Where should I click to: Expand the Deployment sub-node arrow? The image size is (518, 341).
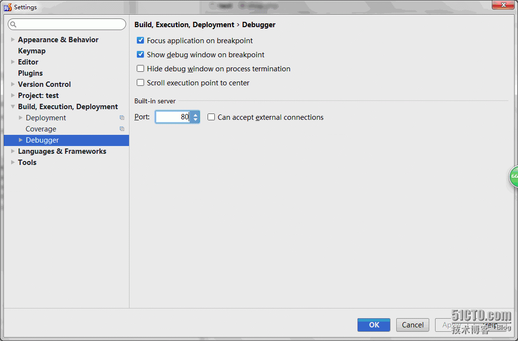pyautogui.click(x=20, y=118)
